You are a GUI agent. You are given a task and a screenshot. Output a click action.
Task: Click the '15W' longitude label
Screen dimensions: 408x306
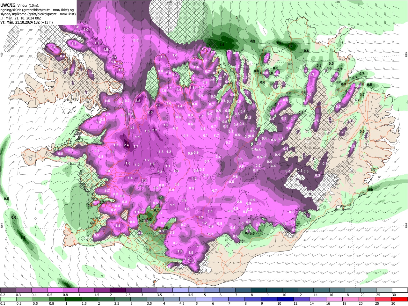coord(338,2)
